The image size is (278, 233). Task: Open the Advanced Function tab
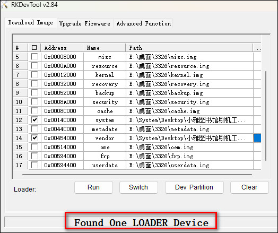(144, 23)
